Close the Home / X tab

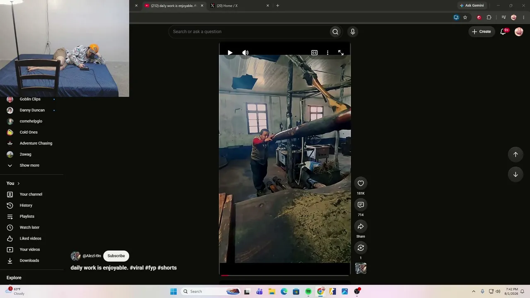(x=267, y=6)
